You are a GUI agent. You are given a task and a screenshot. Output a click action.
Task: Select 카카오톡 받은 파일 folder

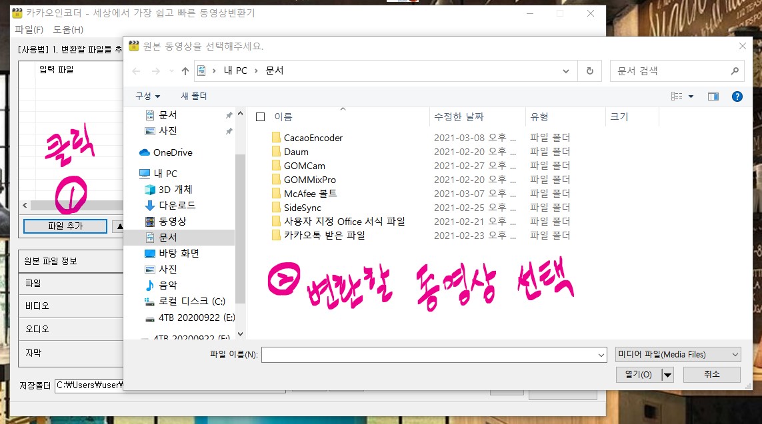324,235
